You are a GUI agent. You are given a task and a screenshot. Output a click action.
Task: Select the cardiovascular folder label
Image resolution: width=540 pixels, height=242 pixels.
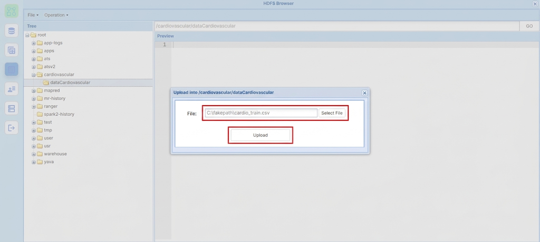tap(59, 74)
